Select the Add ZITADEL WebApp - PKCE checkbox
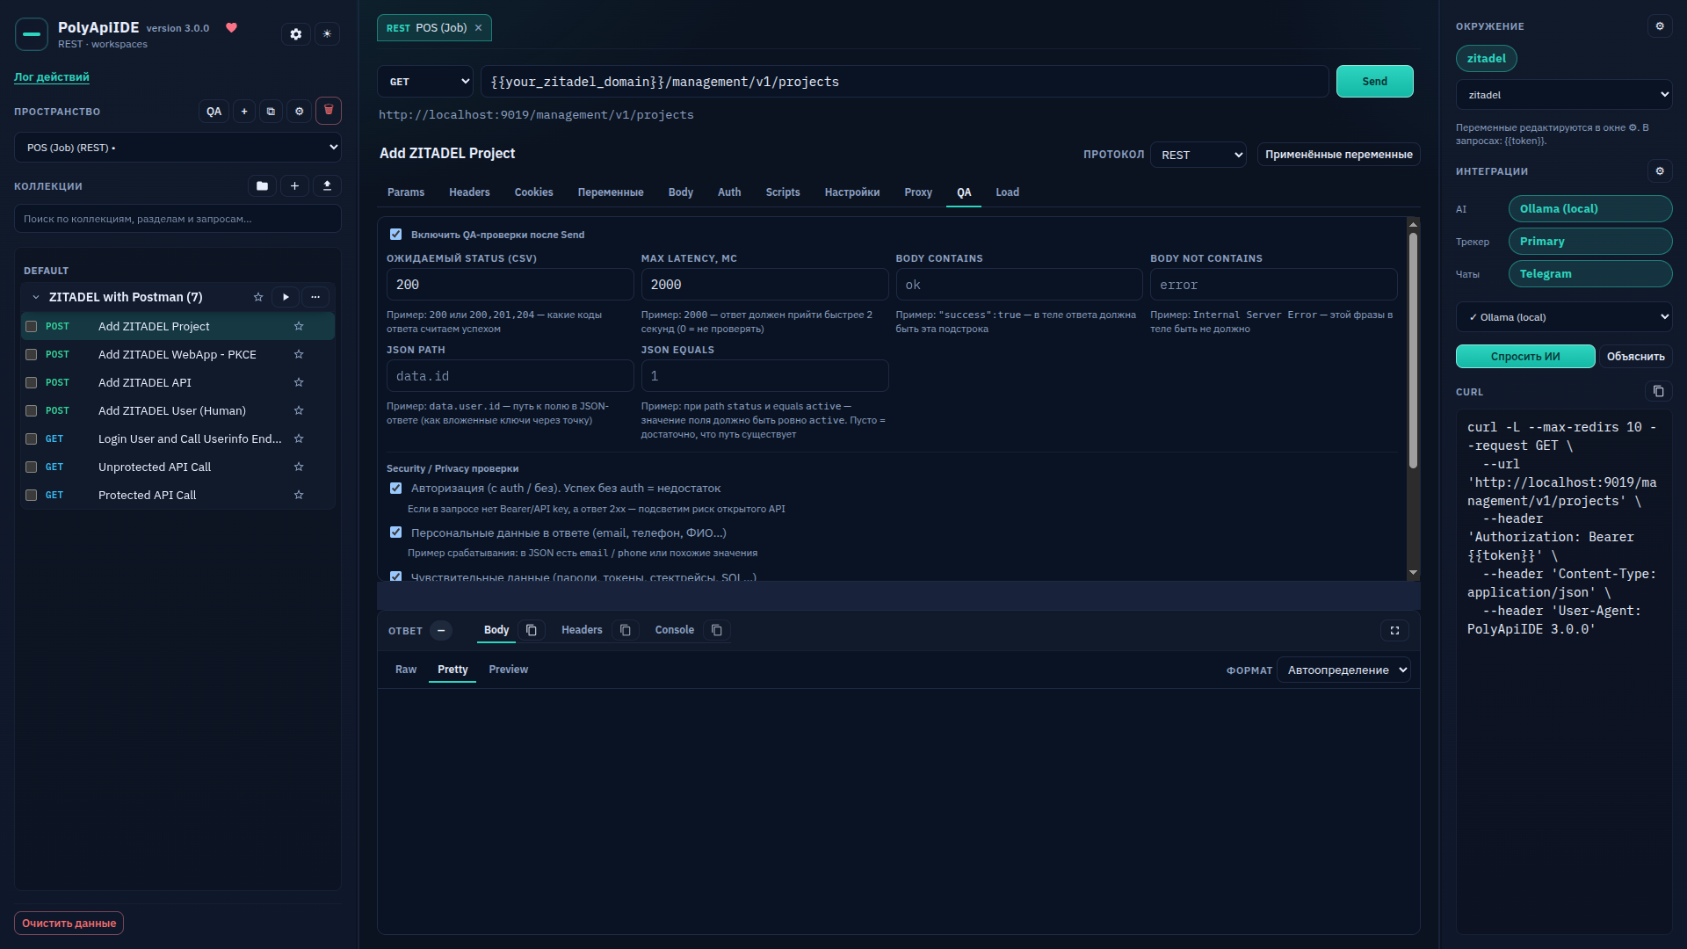 [32, 355]
